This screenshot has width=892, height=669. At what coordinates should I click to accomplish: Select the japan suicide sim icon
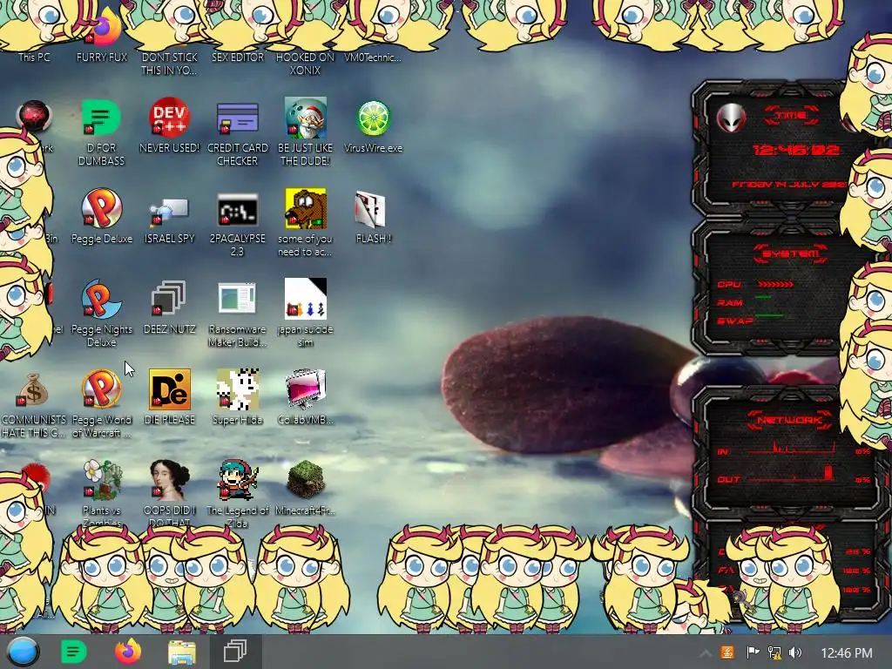(306, 300)
